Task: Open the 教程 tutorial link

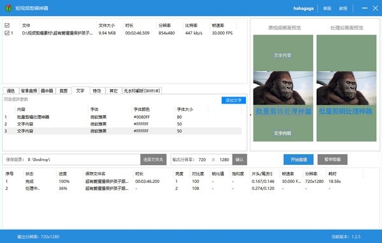Action: (343, 8)
